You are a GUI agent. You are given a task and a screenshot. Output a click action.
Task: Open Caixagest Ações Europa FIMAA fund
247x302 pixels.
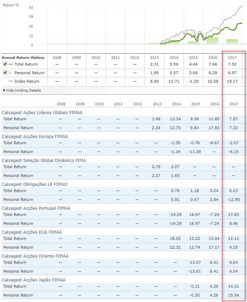[35, 136]
